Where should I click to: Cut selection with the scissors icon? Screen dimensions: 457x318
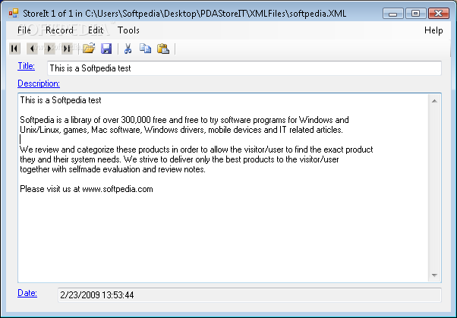[128, 49]
